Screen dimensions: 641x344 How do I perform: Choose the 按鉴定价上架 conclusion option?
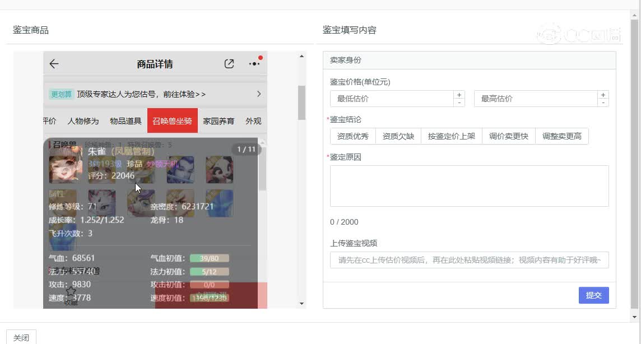coord(452,136)
